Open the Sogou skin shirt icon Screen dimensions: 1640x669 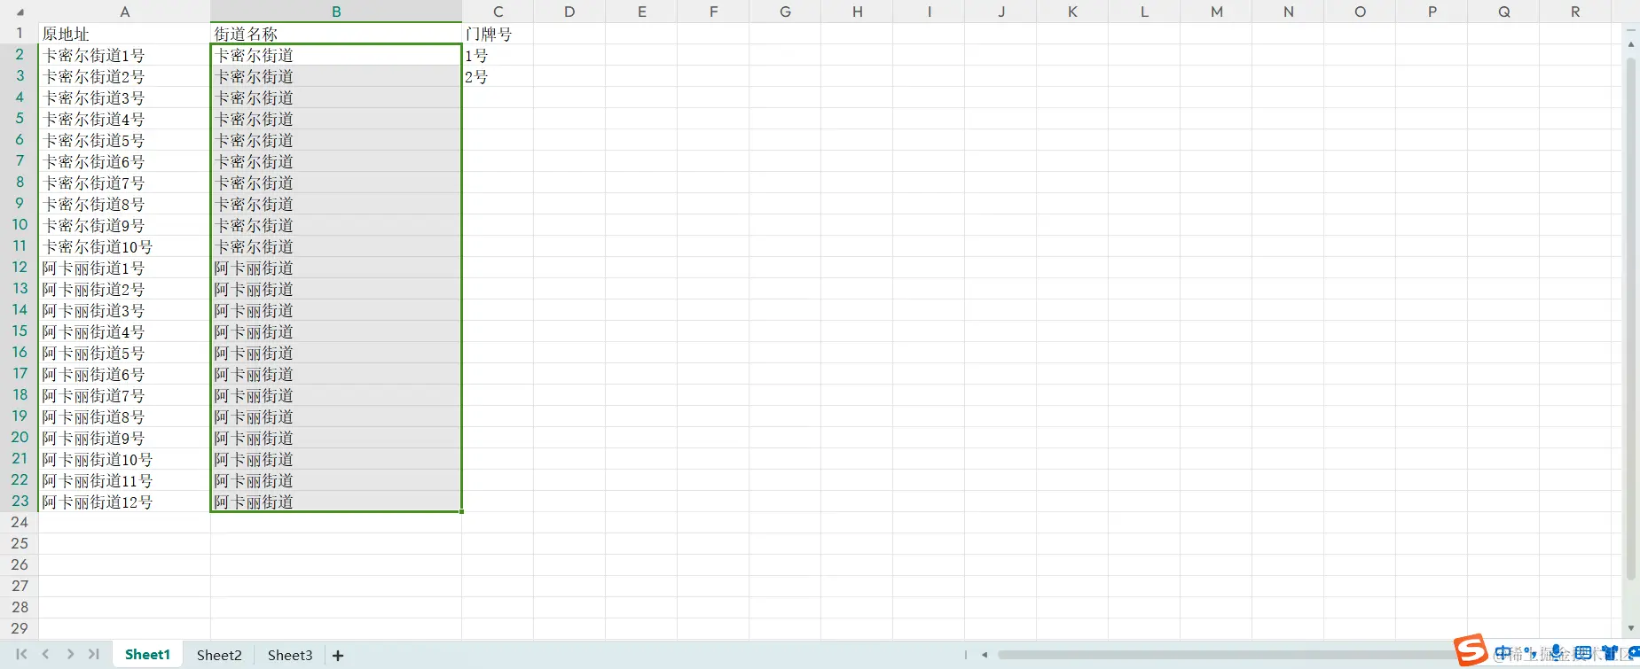[x=1610, y=654]
